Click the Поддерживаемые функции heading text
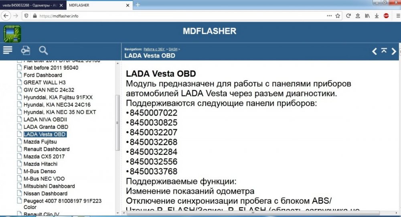 (x=181, y=181)
